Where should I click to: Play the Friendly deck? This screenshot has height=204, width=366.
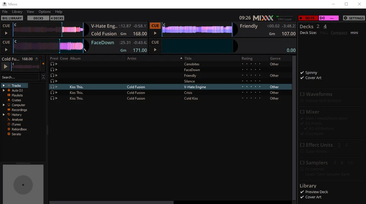[x=155, y=33]
